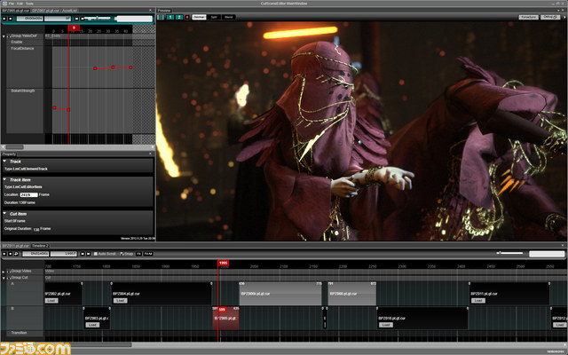The height and width of the screenshot is (355, 568).
Task: Open the Edit menu
Action: pos(20,4)
